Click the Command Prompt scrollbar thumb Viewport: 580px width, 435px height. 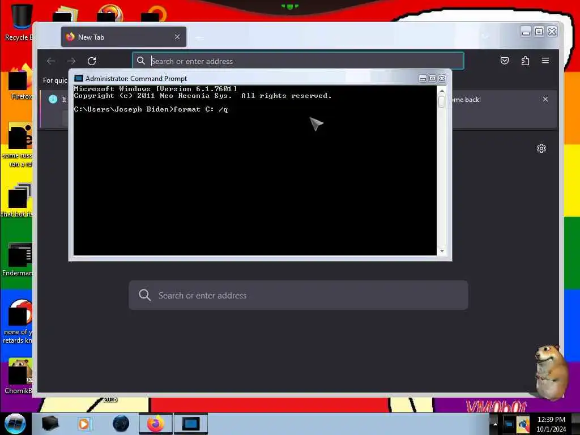click(442, 101)
